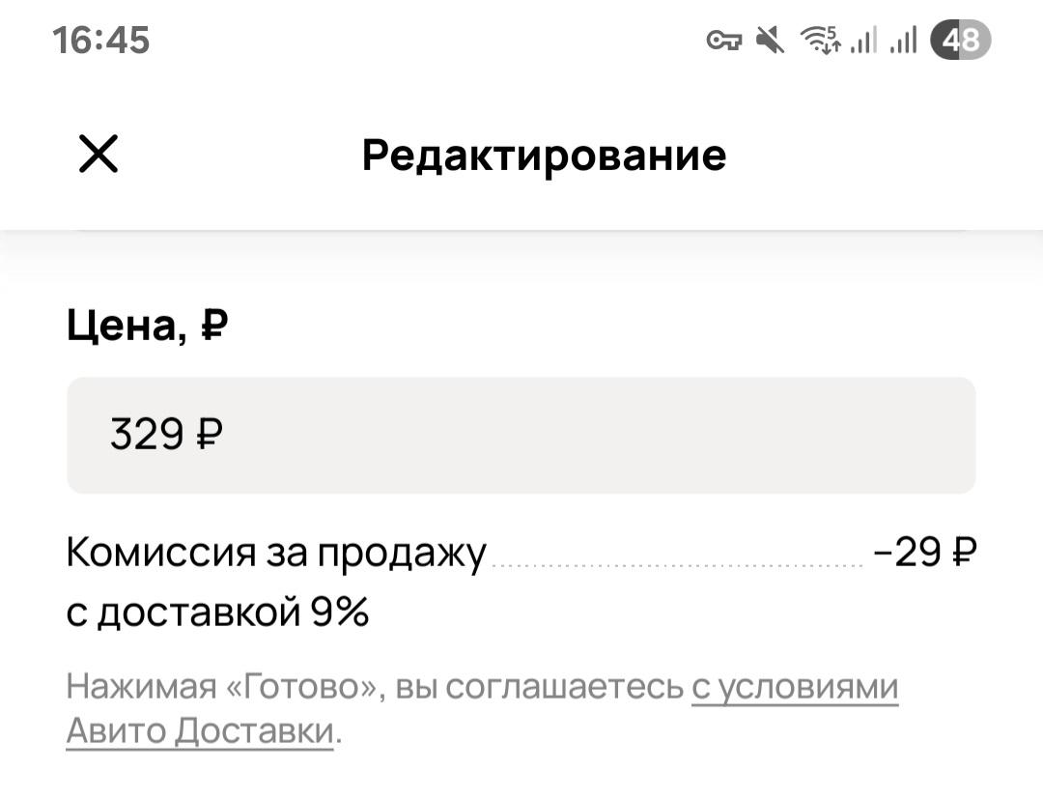Tap the battery indicator showing 48
1043x799 pixels.
961,40
